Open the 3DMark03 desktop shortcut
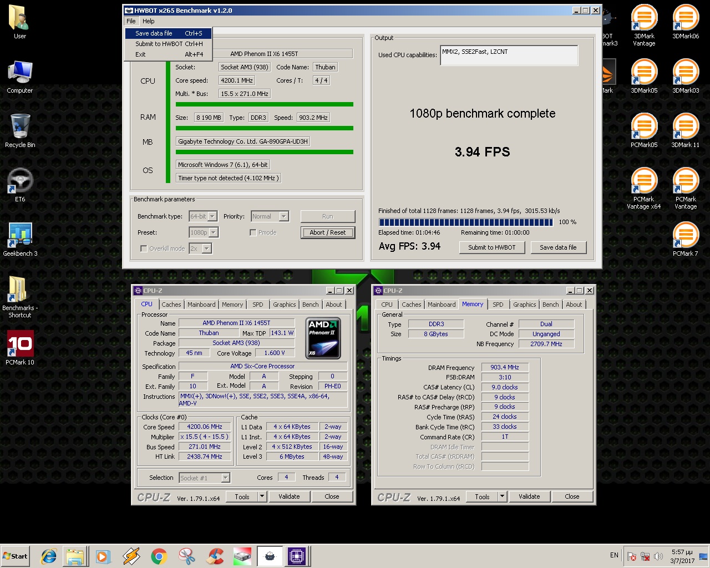The width and height of the screenshot is (710, 568). point(686,76)
